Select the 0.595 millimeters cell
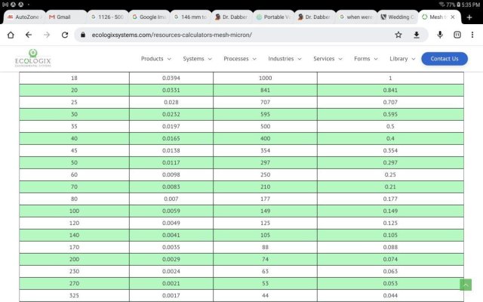483x302 pixels. [x=390, y=114]
